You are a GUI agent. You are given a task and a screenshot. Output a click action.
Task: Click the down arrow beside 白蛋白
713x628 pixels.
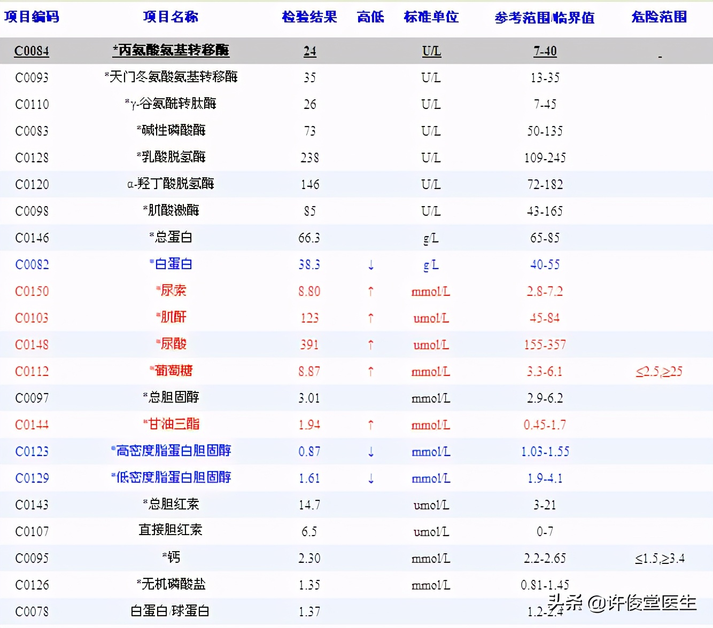coord(370,264)
